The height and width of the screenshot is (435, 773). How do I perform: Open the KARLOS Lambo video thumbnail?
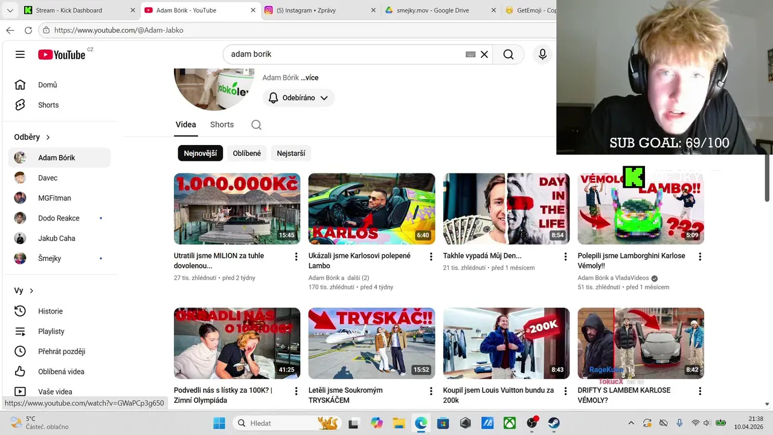pyautogui.click(x=371, y=208)
